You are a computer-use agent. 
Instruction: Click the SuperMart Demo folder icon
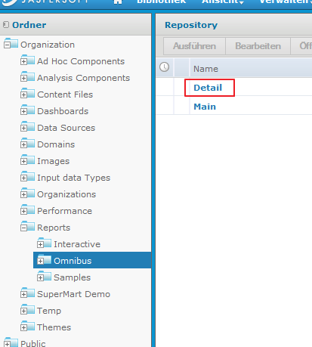pos(28,293)
